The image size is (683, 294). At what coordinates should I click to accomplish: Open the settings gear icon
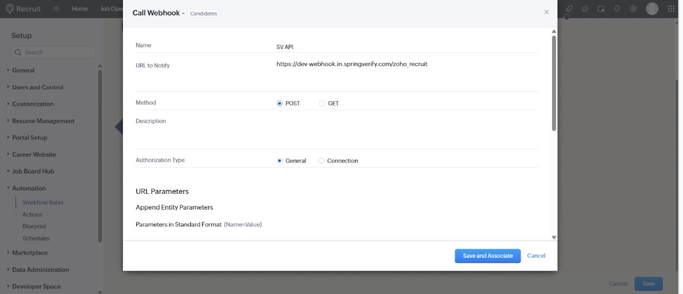coord(633,9)
